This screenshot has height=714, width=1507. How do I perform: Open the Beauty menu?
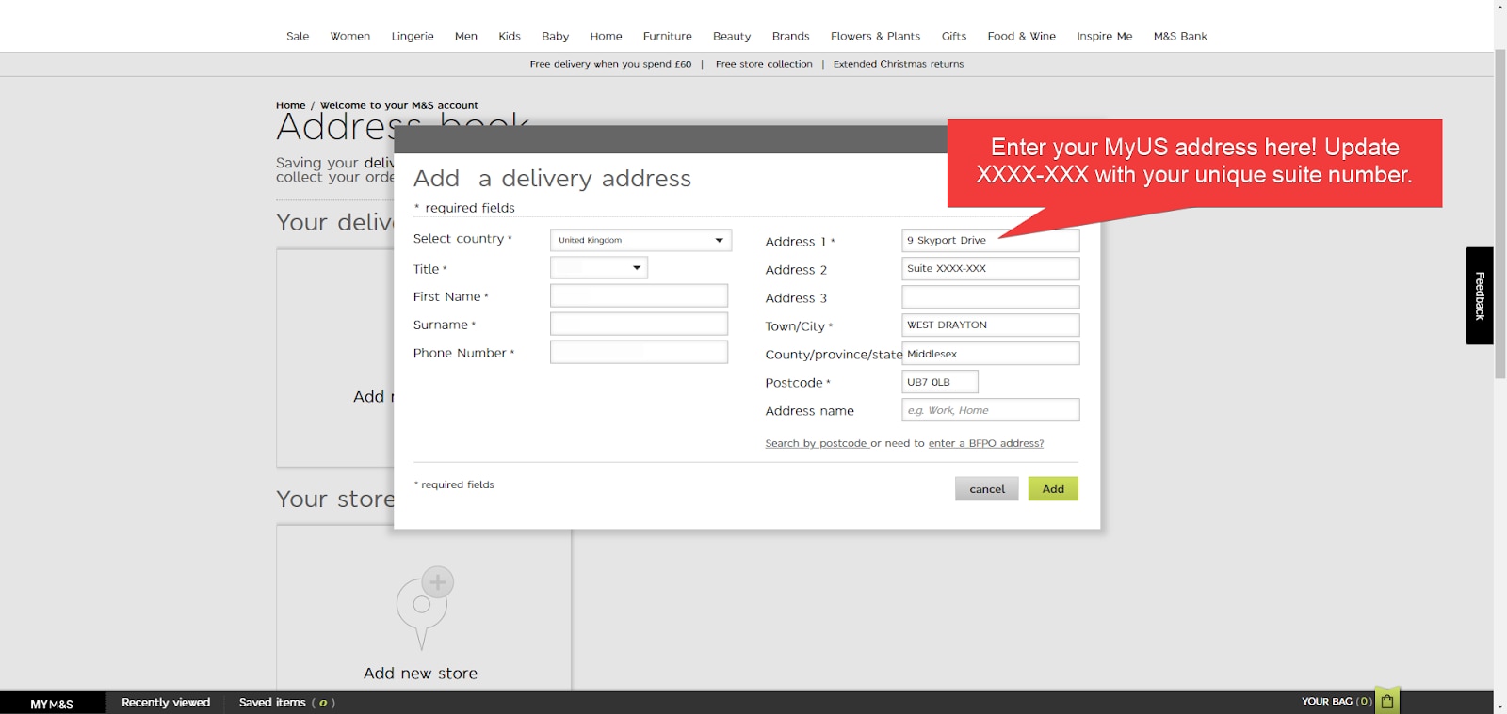[x=732, y=36]
